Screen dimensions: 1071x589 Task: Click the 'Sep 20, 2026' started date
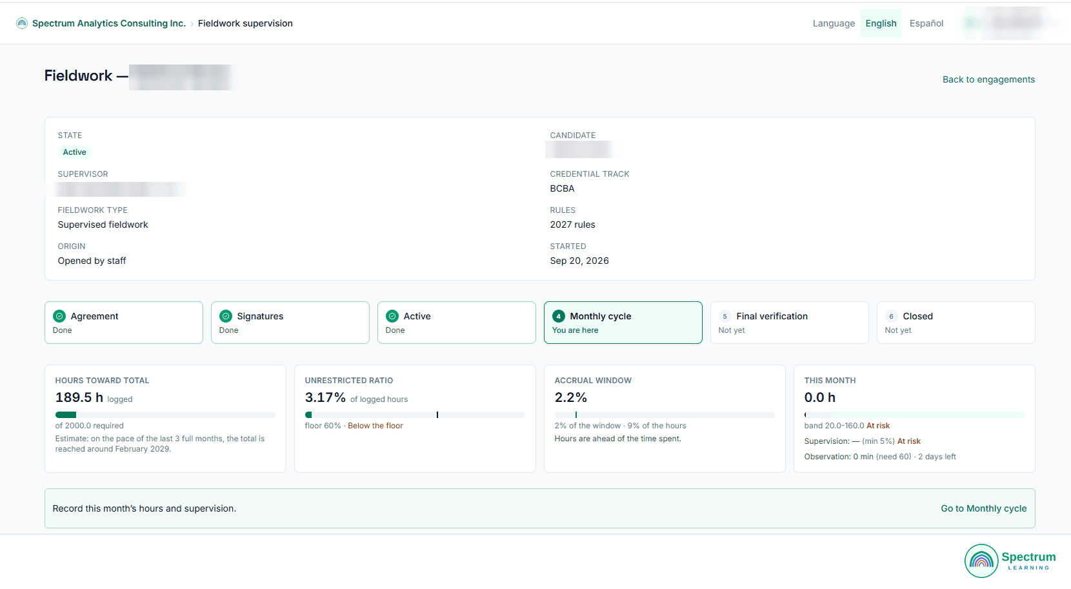[579, 261]
